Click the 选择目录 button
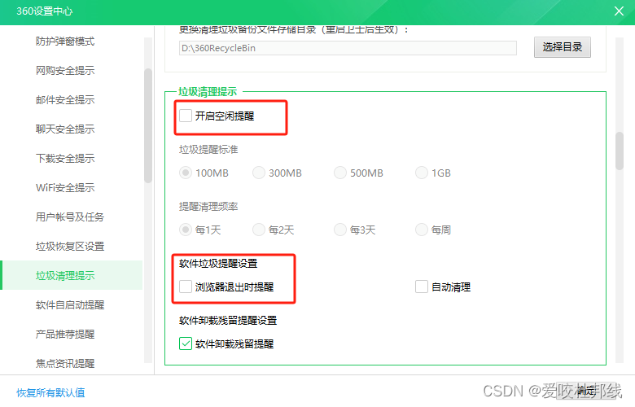Viewport: 635px width, 407px height. coord(562,47)
